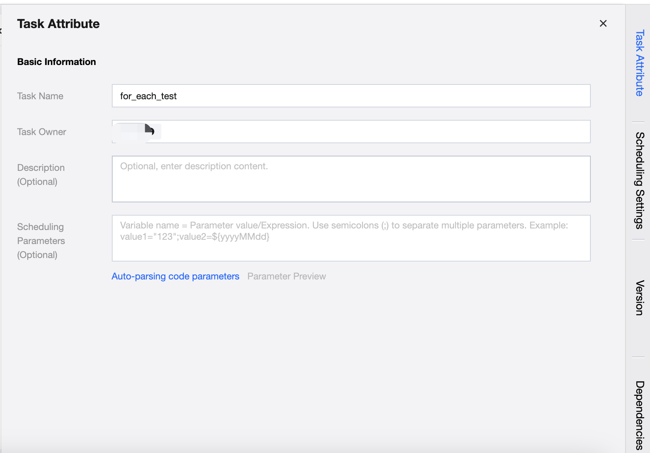650x453 pixels.
Task: Open the Dependencies tab
Action: pos(639,415)
